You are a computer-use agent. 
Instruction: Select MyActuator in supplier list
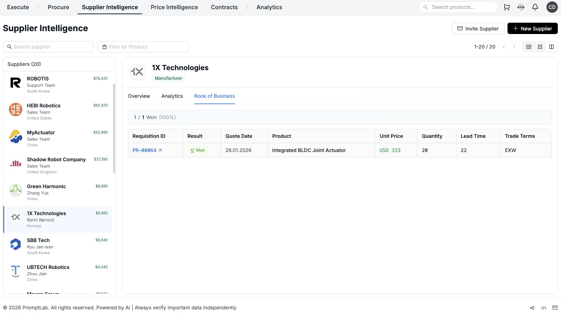[x=58, y=139]
